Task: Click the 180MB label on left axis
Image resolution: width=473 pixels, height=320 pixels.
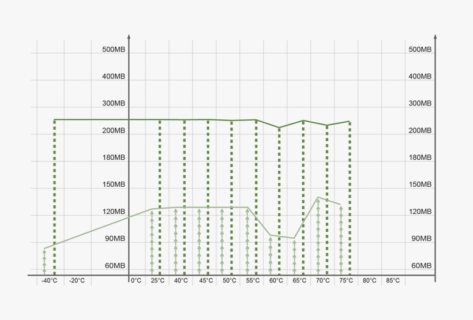Action: (x=114, y=157)
